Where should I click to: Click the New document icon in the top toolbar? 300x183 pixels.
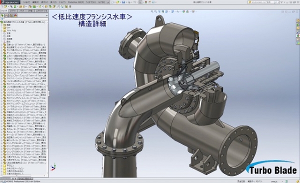point(112,2)
